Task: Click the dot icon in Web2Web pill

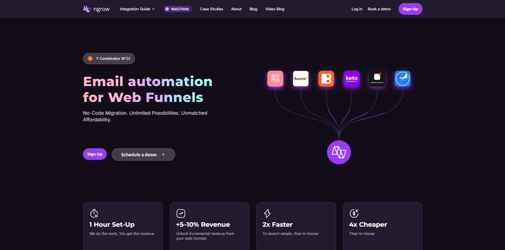Action: point(167,9)
